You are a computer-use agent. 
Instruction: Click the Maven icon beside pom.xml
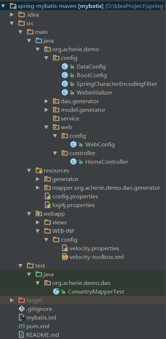click(22, 326)
